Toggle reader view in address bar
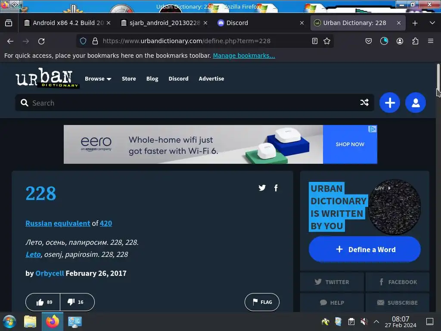 (x=315, y=41)
